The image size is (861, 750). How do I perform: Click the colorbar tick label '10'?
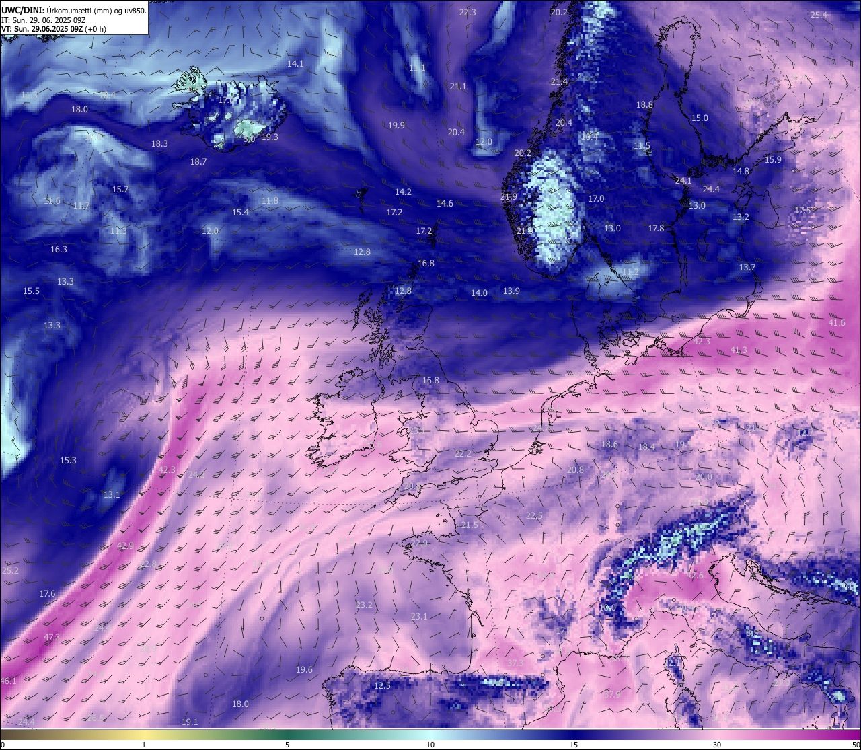click(430, 745)
